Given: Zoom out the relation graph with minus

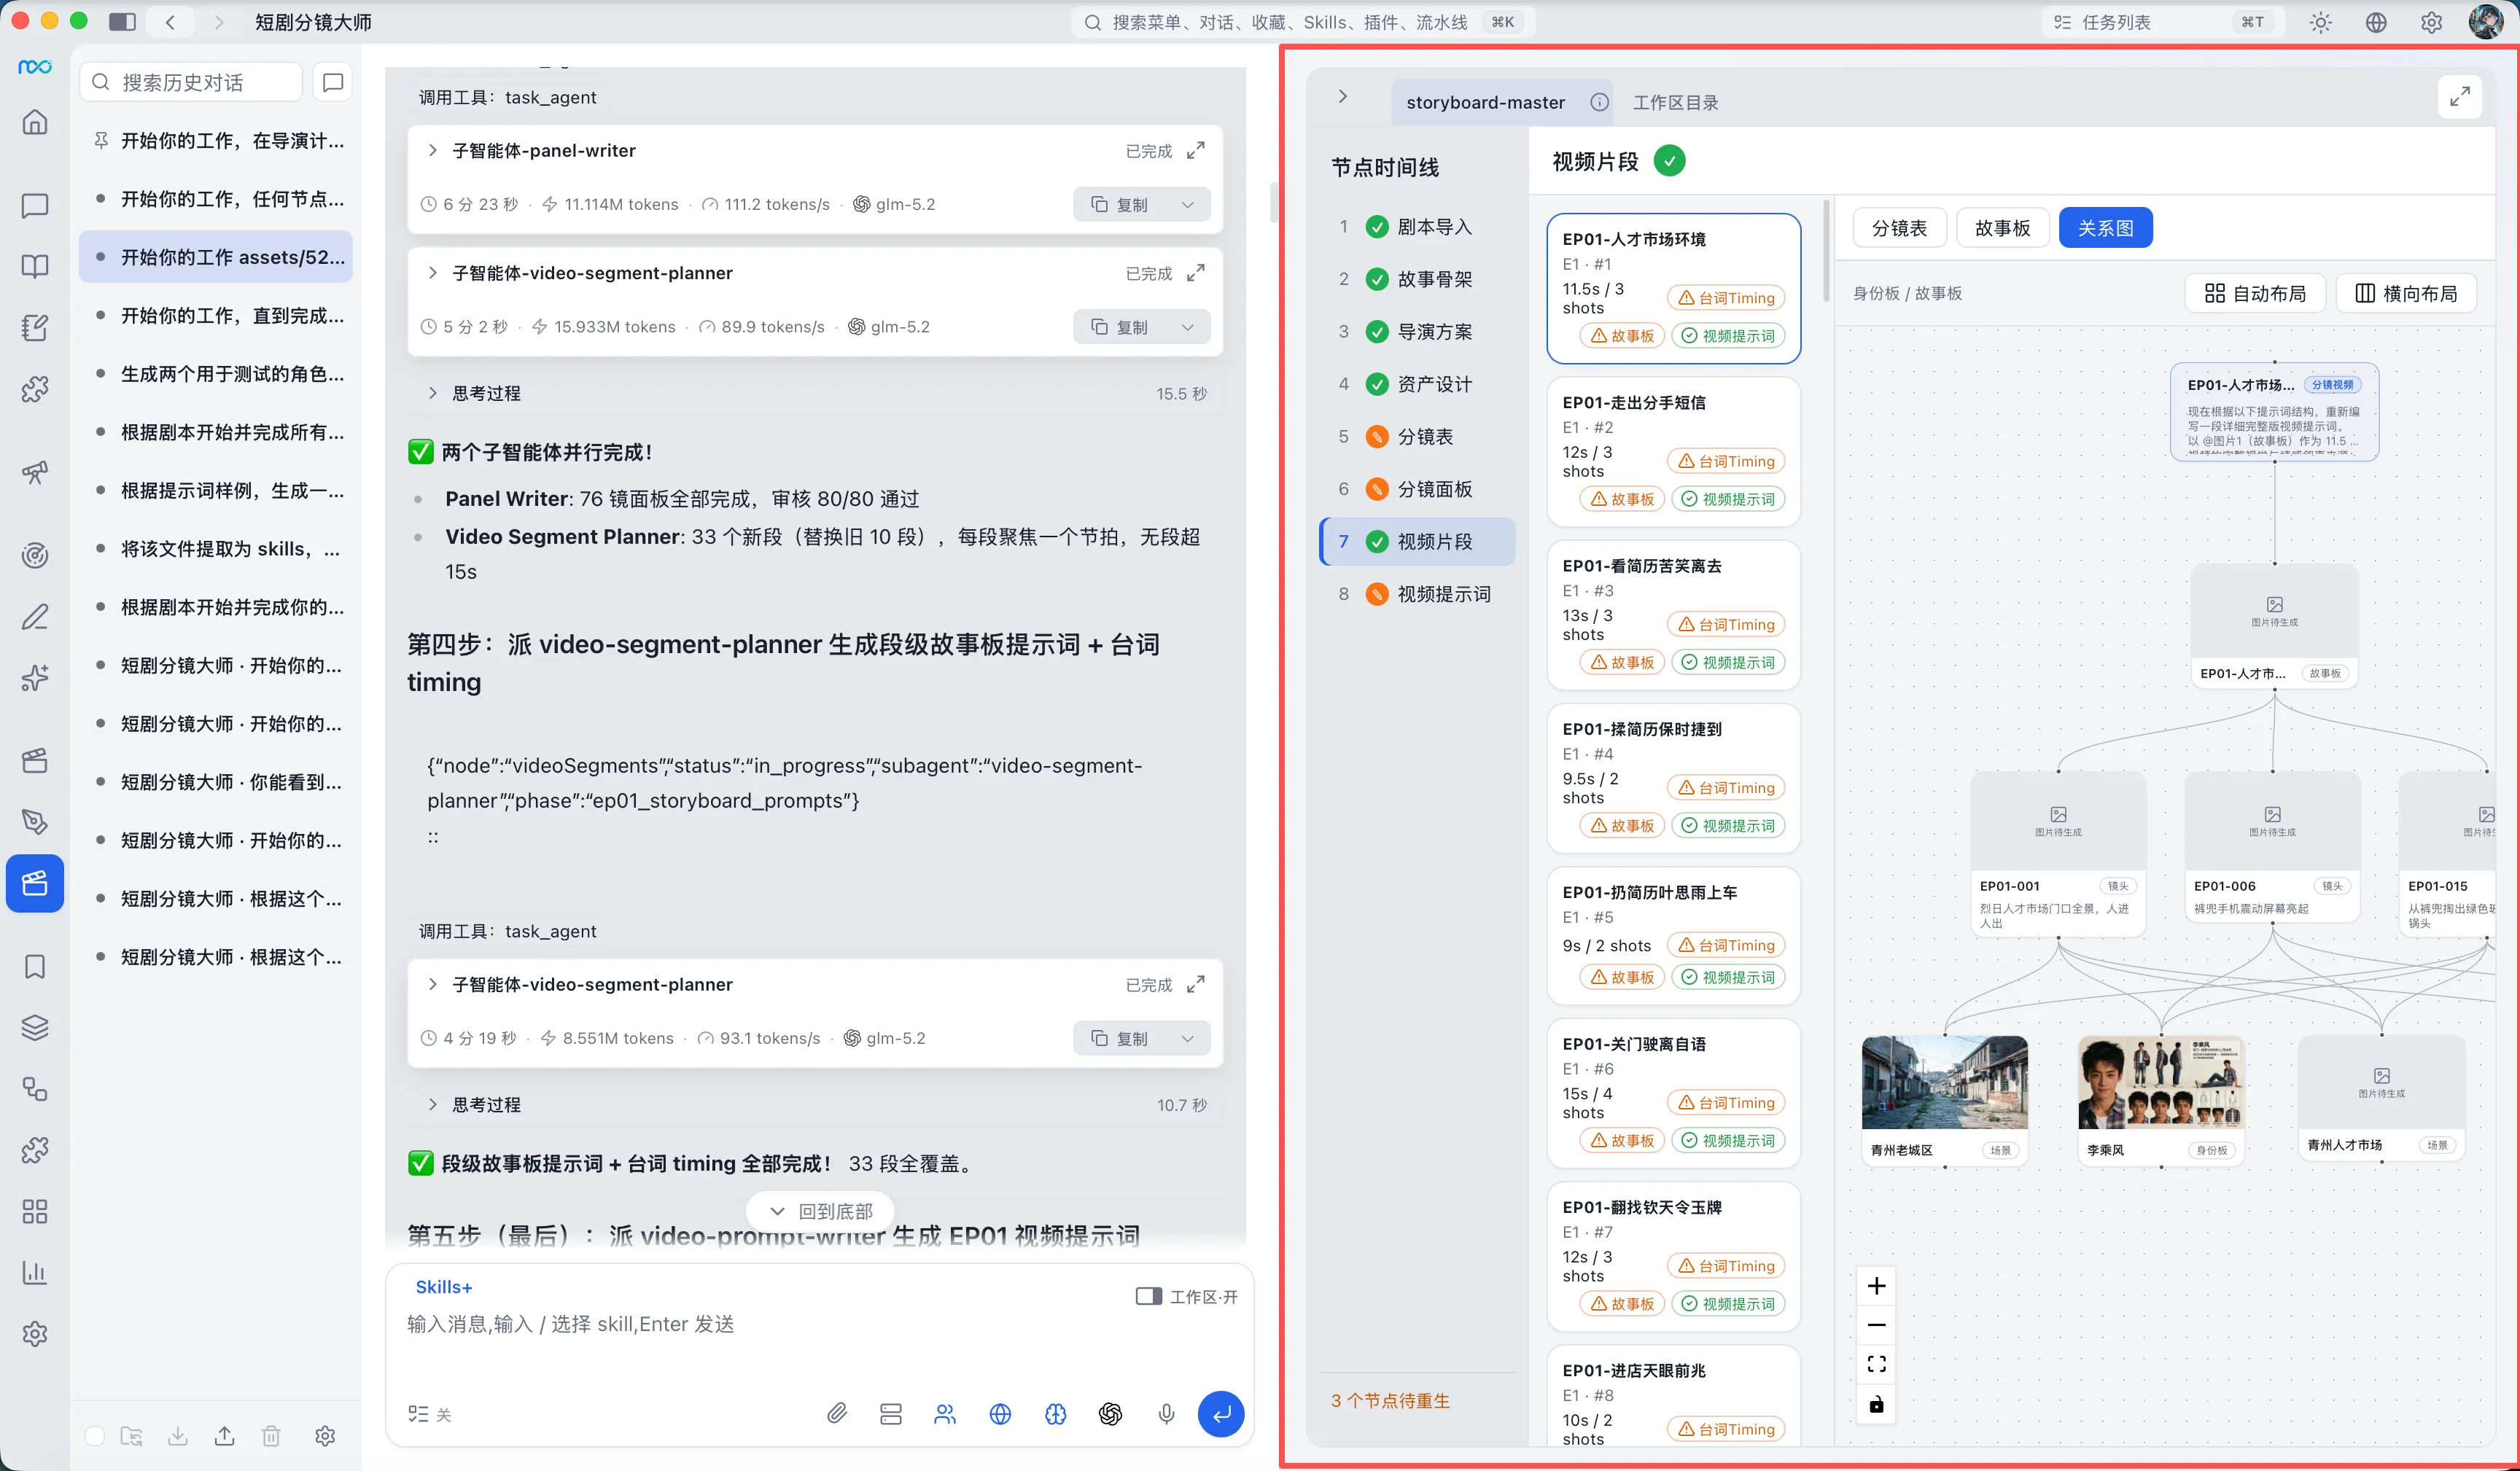Looking at the screenshot, I should pyautogui.click(x=1877, y=1325).
